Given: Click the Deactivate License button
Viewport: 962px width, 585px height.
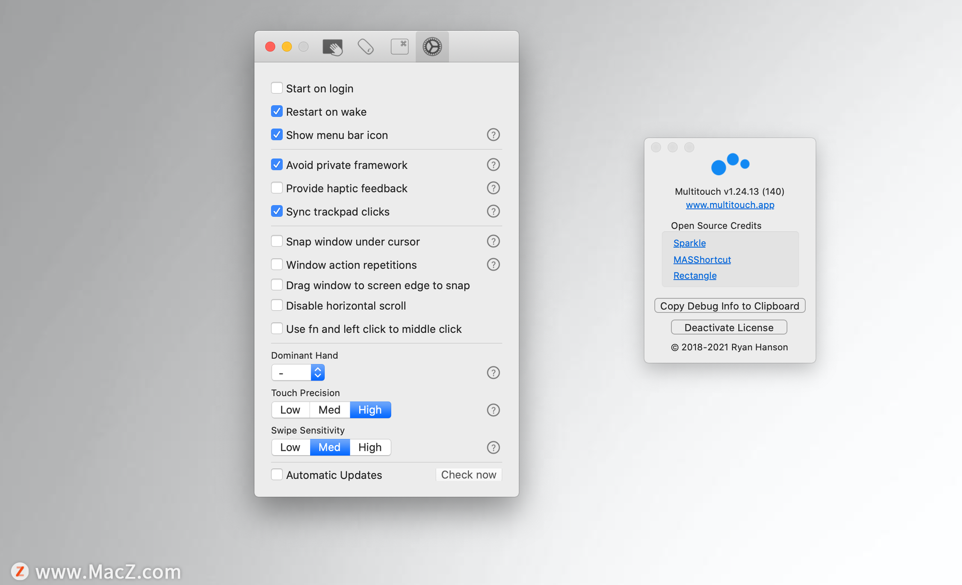Looking at the screenshot, I should point(729,327).
